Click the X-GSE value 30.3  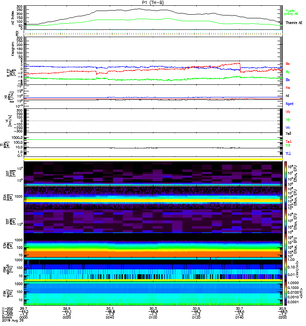[x=153, y=308]
